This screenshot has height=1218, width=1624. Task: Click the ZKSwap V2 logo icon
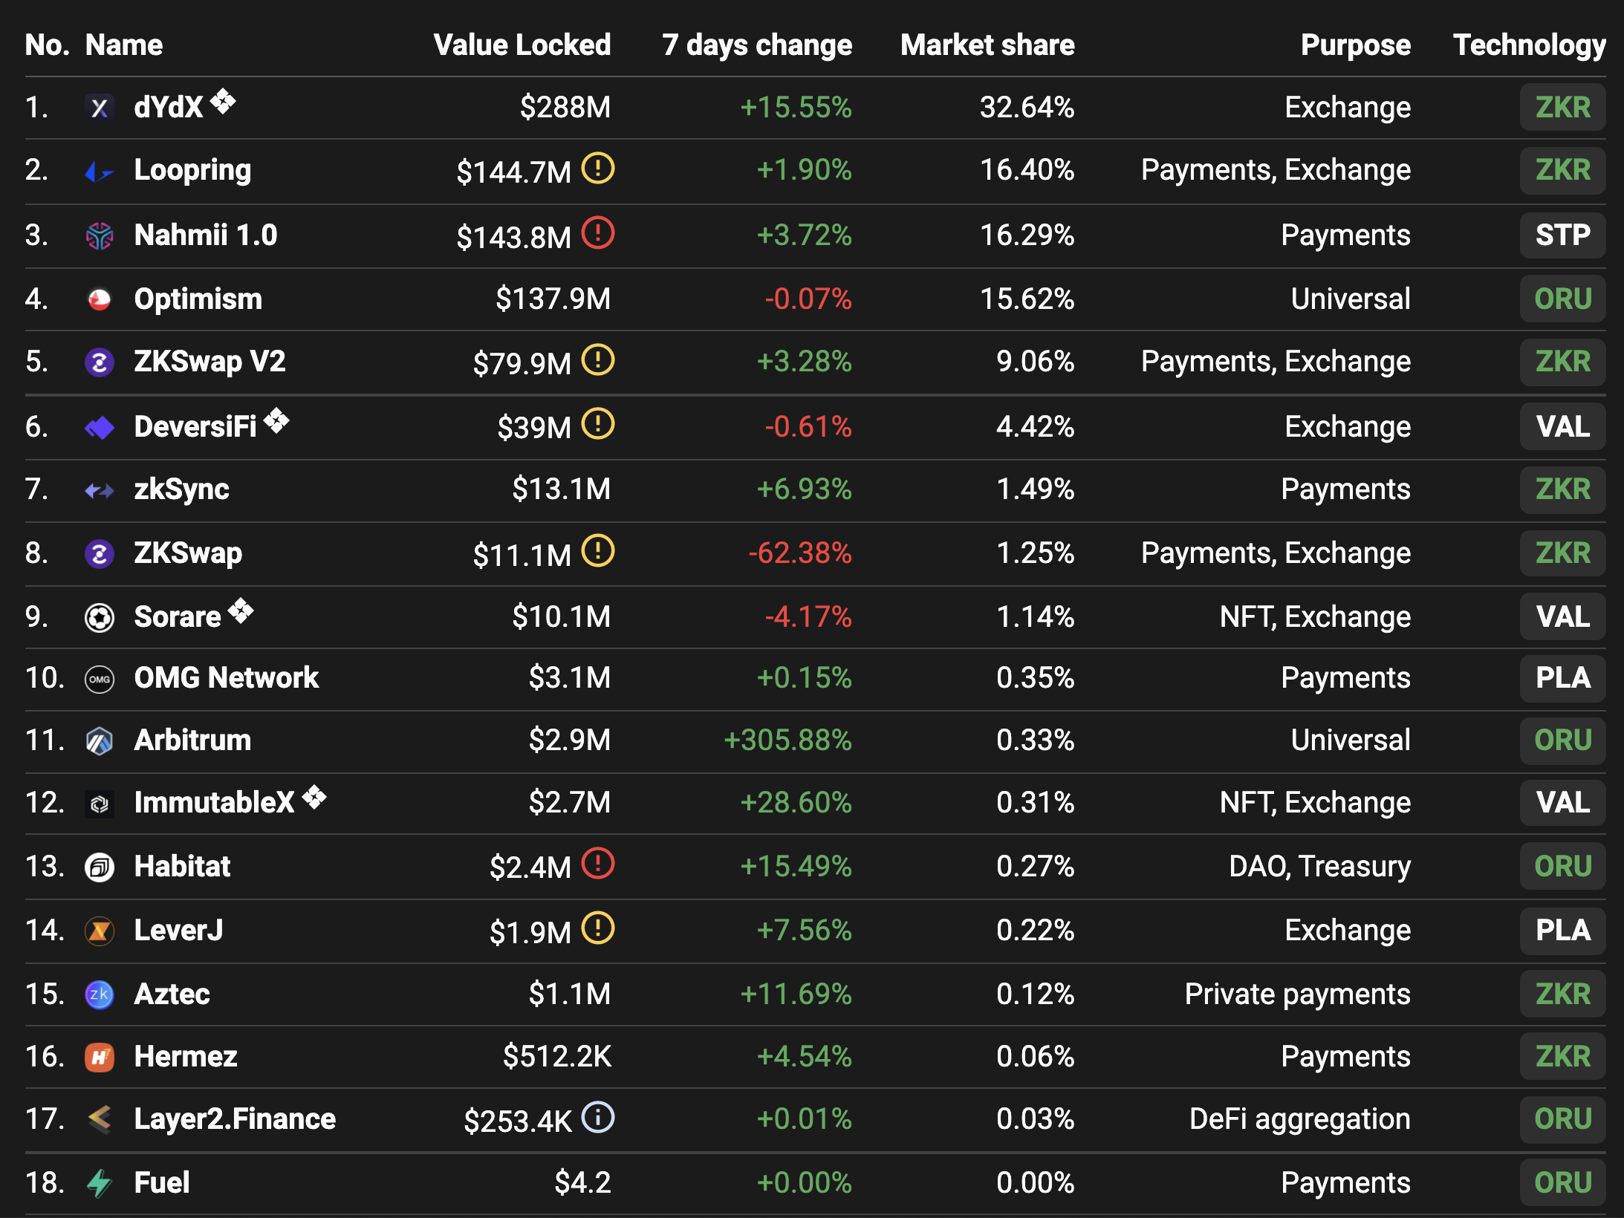pyautogui.click(x=100, y=362)
